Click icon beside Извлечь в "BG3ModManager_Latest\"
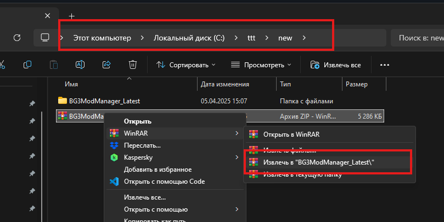 click(x=254, y=162)
